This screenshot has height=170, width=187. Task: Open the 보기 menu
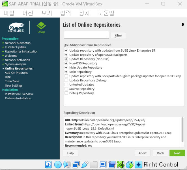(x=47, y=13)
